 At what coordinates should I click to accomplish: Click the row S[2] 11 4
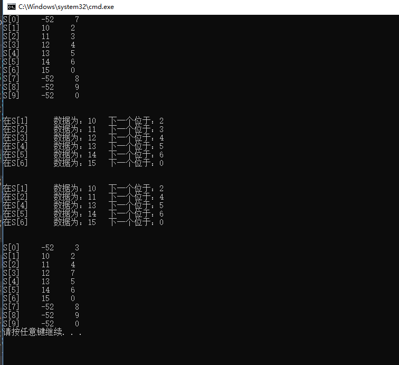click(x=39, y=265)
